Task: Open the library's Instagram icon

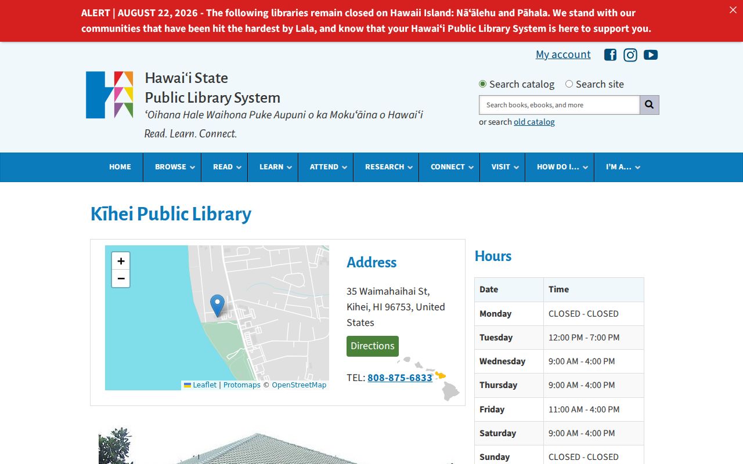Action: [630, 55]
